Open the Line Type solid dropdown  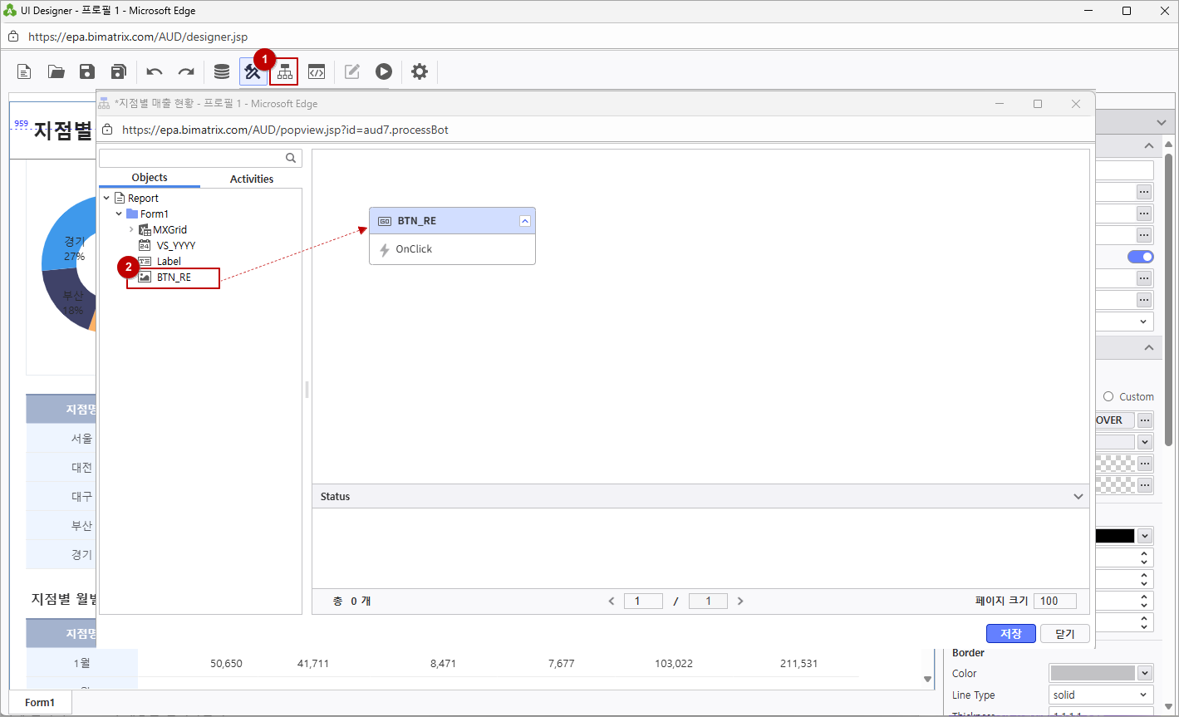pos(1101,695)
